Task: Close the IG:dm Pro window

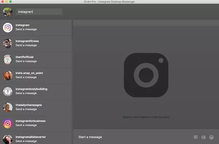Action: pyautogui.click(x=3, y=1)
